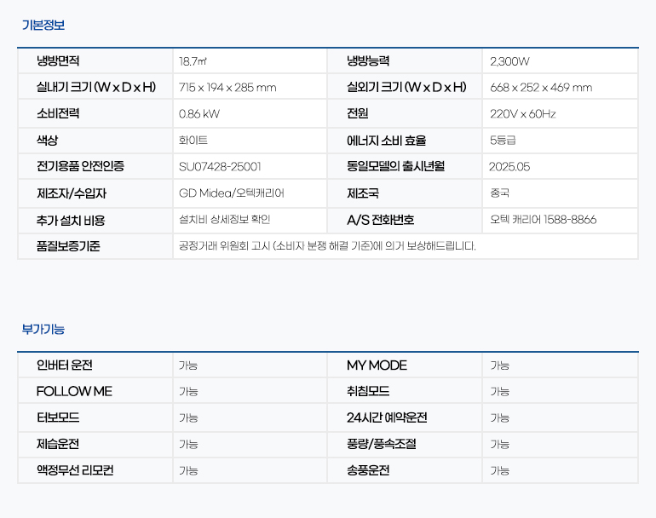Click the release date 2025.05
The width and height of the screenshot is (656, 518).
pos(509,167)
